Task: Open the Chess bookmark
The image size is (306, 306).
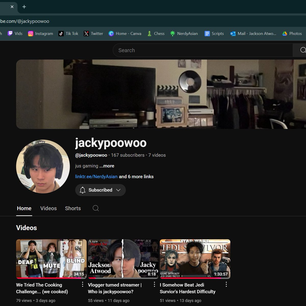Action: [x=156, y=33]
